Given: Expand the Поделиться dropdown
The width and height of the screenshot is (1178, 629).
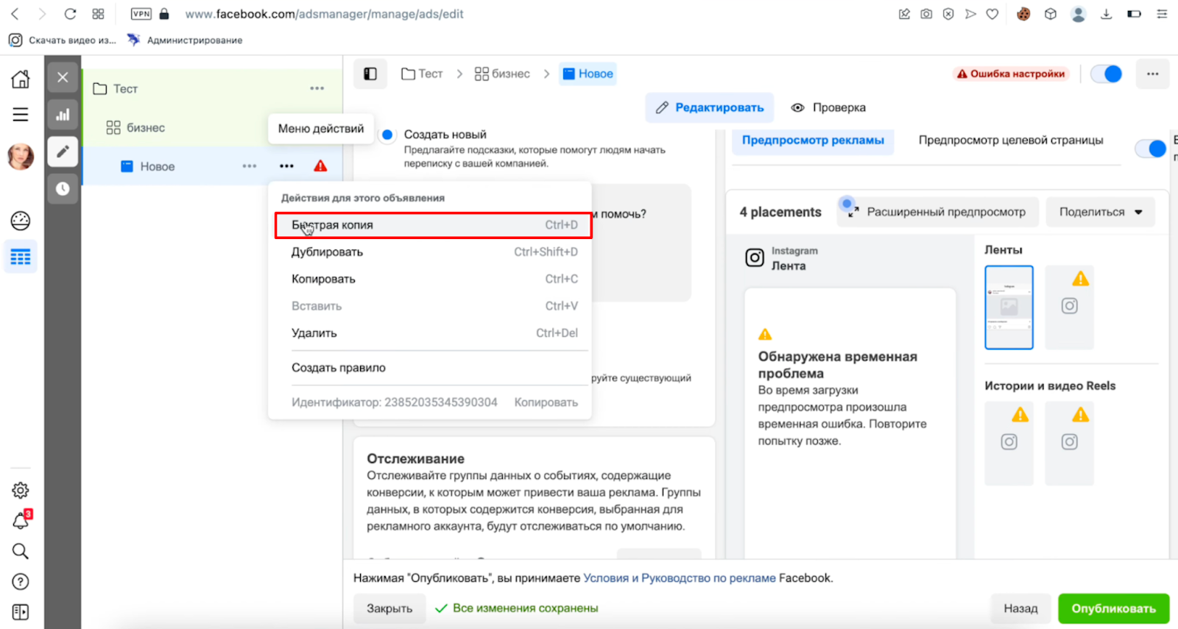Looking at the screenshot, I should (1100, 212).
